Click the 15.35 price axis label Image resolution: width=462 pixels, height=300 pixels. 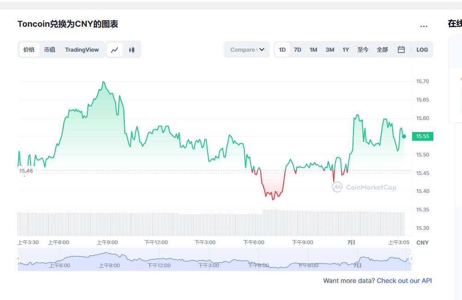click(423, 210)
